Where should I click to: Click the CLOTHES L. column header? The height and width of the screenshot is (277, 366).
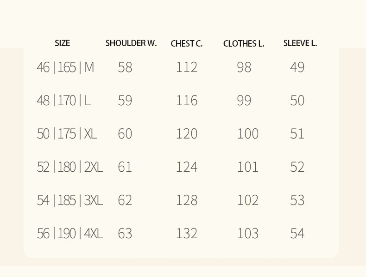(x=243, y=43)
